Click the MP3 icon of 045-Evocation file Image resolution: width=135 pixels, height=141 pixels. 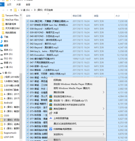pos(28,55)
